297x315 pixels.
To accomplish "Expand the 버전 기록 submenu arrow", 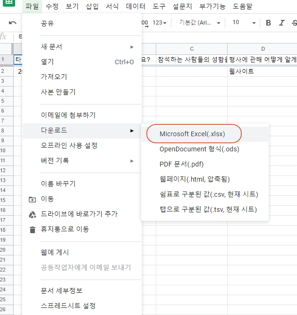I will coord(132,161).
